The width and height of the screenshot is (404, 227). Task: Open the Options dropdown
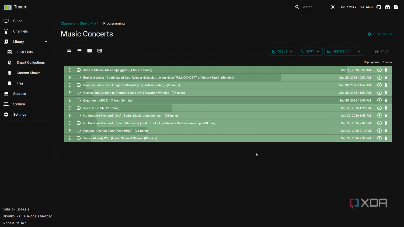[380, 34]
